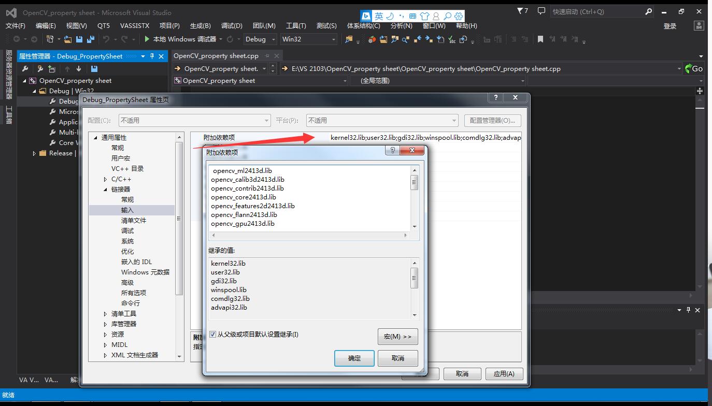The height and width of the screenshot is (406, 712).
Task: Collapse the 链接器 tree node
Action: pyautogui.click(x=106, y=190)
